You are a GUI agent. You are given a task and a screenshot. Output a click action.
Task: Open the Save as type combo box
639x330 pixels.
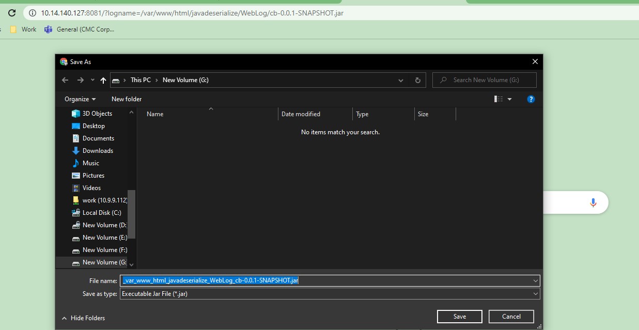pyautogui.click(x=330, y=293)
